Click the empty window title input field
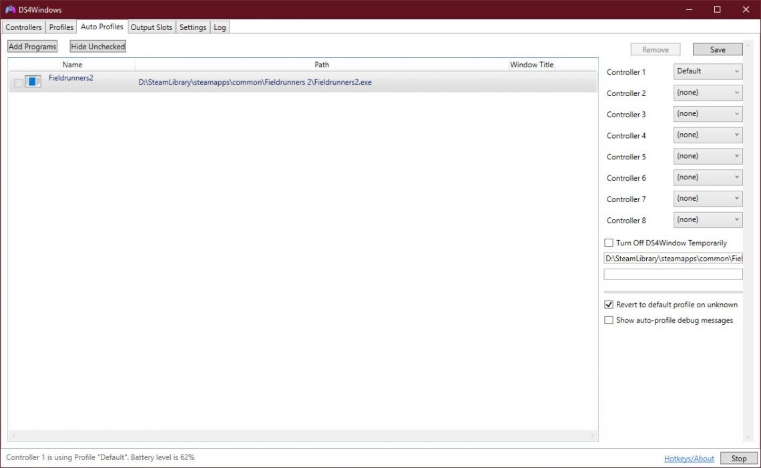Image resolution: width=761 pixels, height=468 pixels. coord(673,275)
